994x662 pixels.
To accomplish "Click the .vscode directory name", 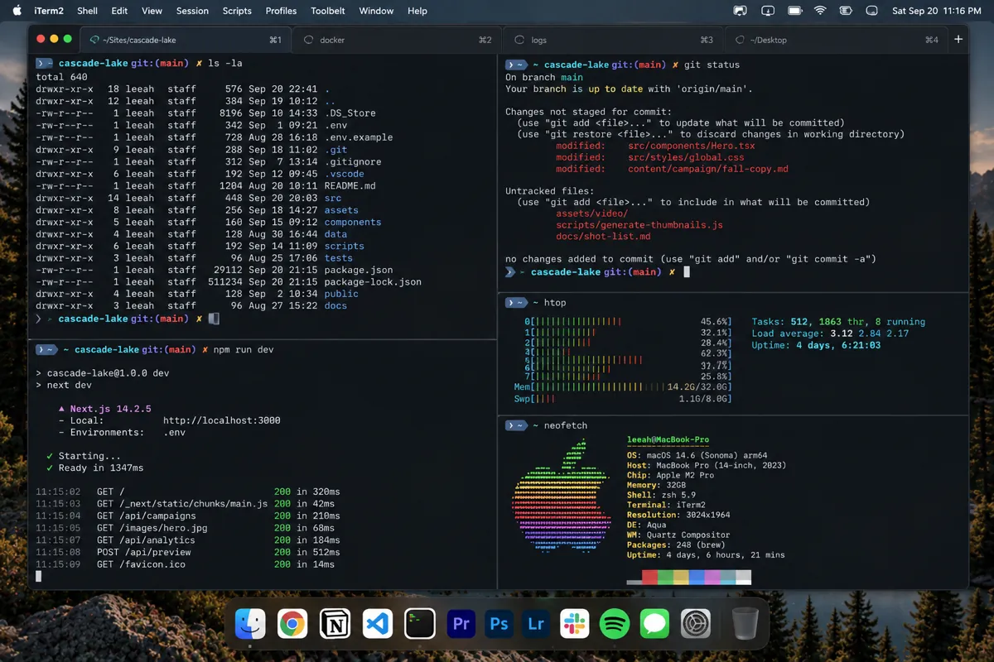I will click(x=344, y=174).
